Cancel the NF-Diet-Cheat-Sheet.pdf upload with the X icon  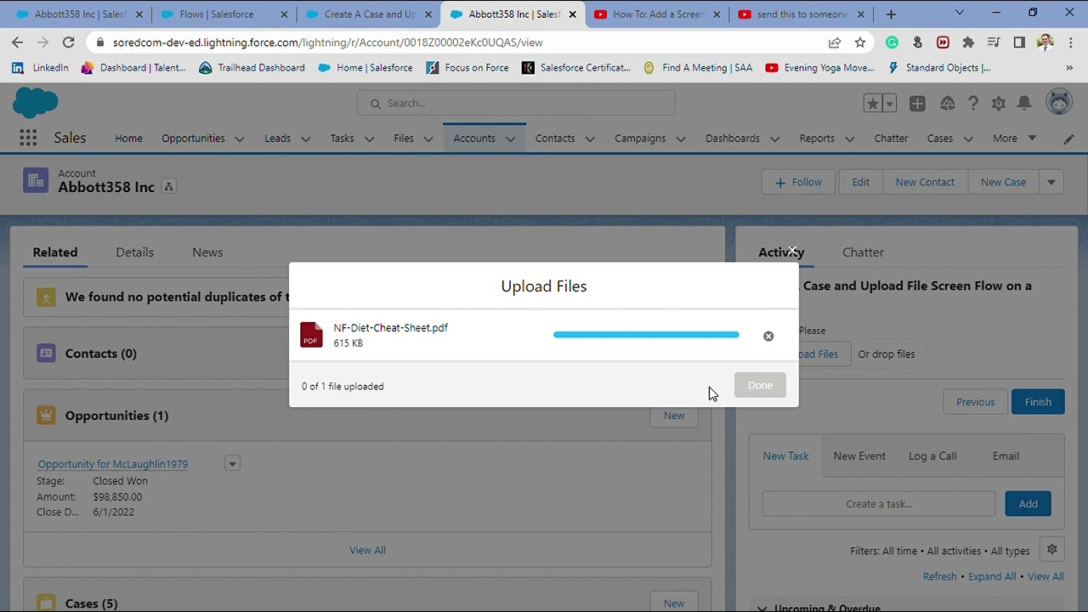click(x=768, y=336)
